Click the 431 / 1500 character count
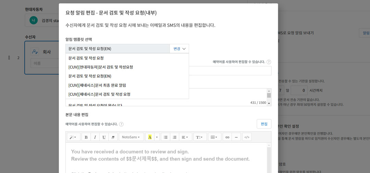Image resolution: width=370 pixels, height=173 pixels. pyautogui.click(x=258, y=103)
